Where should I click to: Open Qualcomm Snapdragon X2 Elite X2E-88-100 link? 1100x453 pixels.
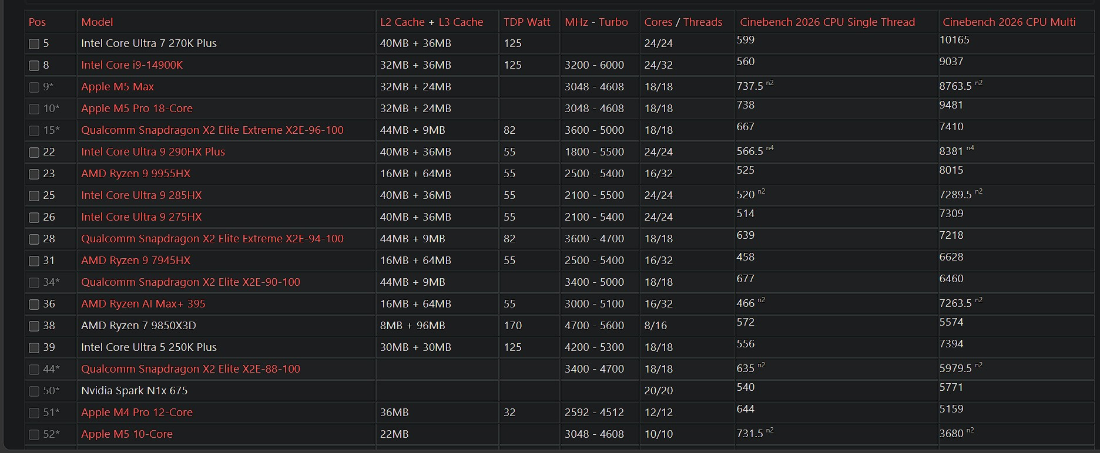(x=190, y=369)
